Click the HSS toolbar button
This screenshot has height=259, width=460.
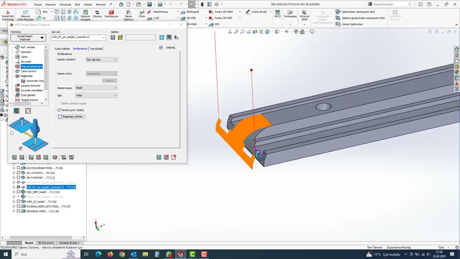(214, 24)
